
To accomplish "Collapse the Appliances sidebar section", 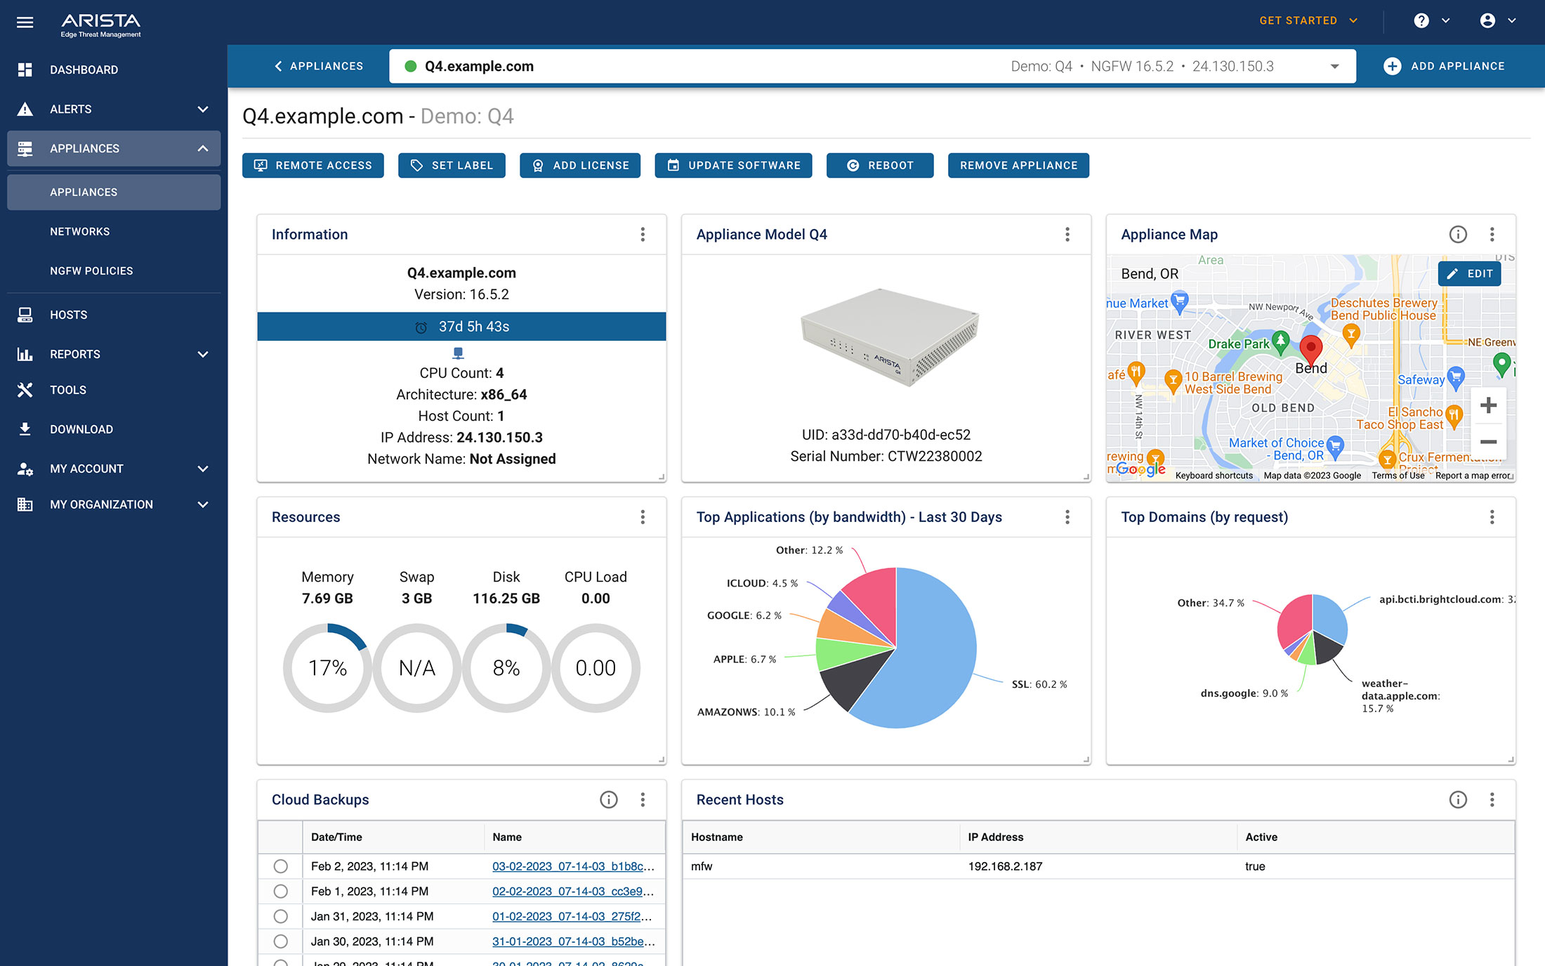I will pyautogui.click(x=203, y=148).
